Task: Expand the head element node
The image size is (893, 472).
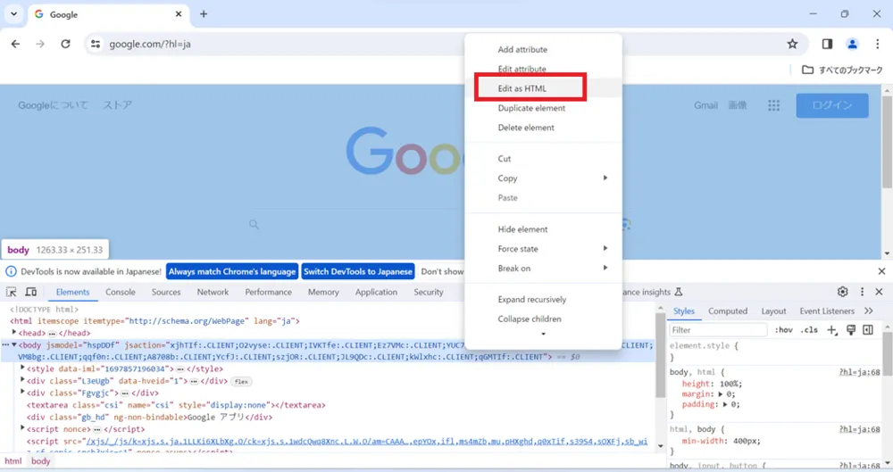Action: [14, 333]
